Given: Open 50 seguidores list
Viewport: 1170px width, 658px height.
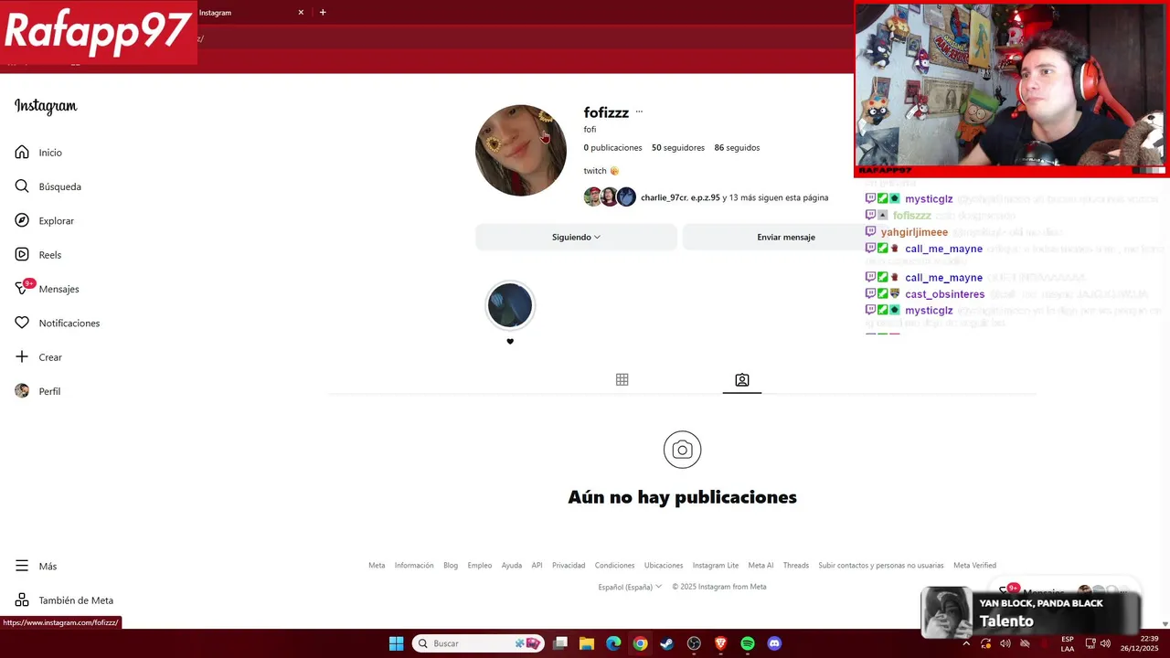Looking at the screenshot, I should (x=678, y=147).
